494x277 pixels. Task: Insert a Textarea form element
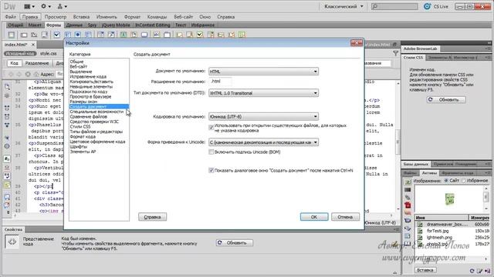coord(45,35)
